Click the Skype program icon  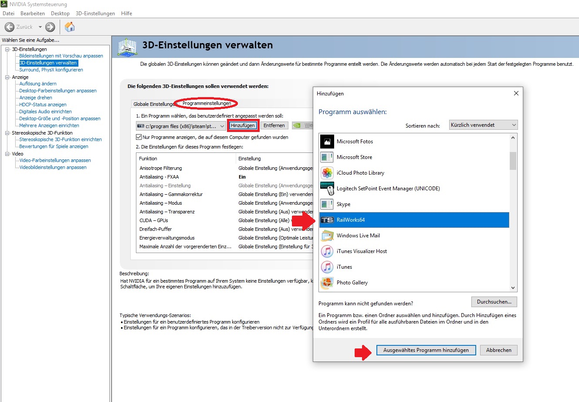[327, 204]
